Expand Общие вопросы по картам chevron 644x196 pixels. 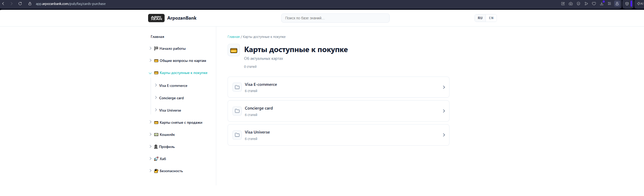(x=150, y=60)
